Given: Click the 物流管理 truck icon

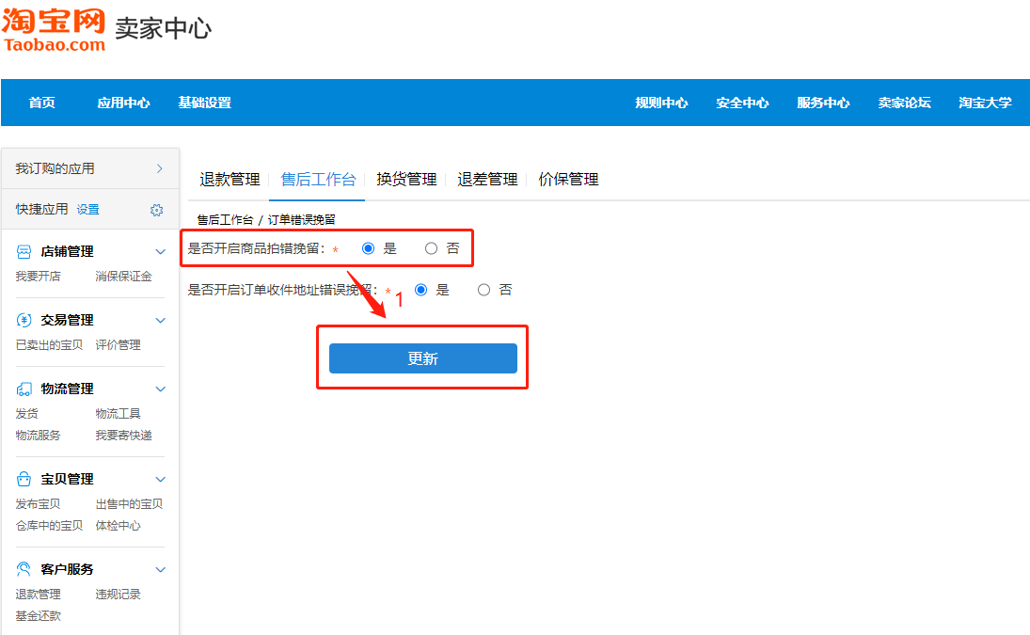Looking at the screenshot, I should [x=24, y=389].
